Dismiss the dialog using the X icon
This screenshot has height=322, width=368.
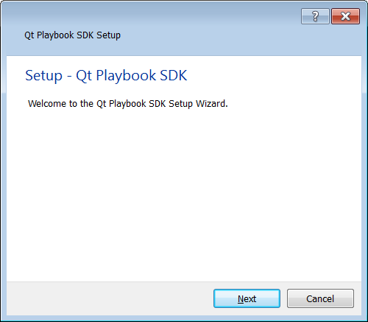345,16
